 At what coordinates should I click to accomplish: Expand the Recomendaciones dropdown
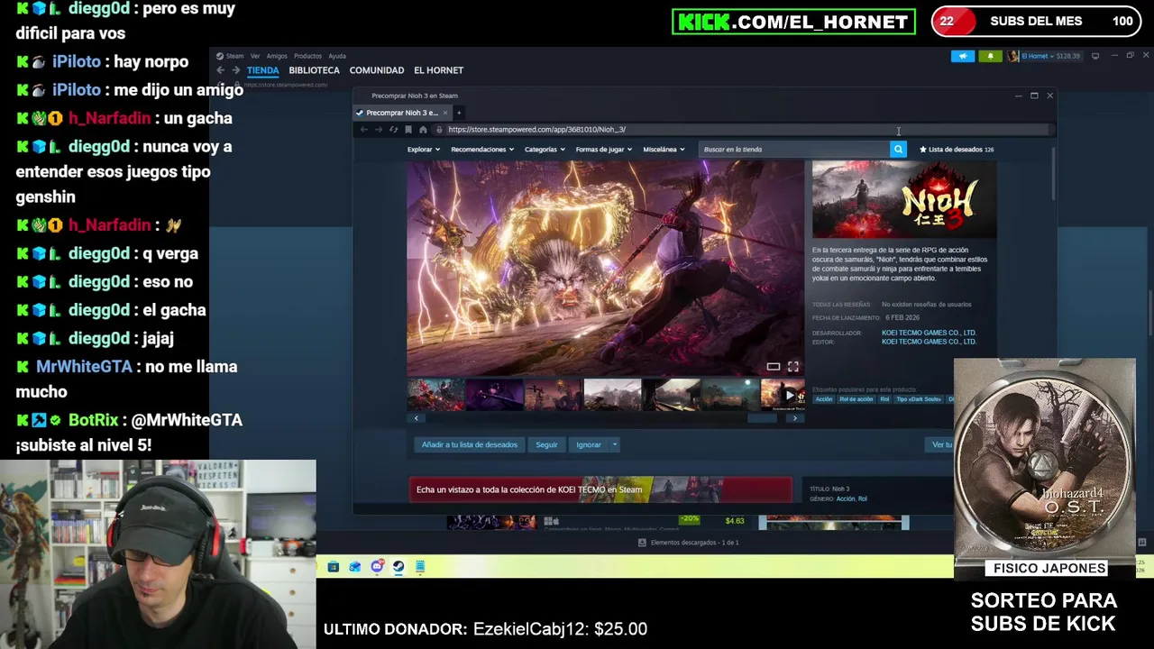[482, 150]
